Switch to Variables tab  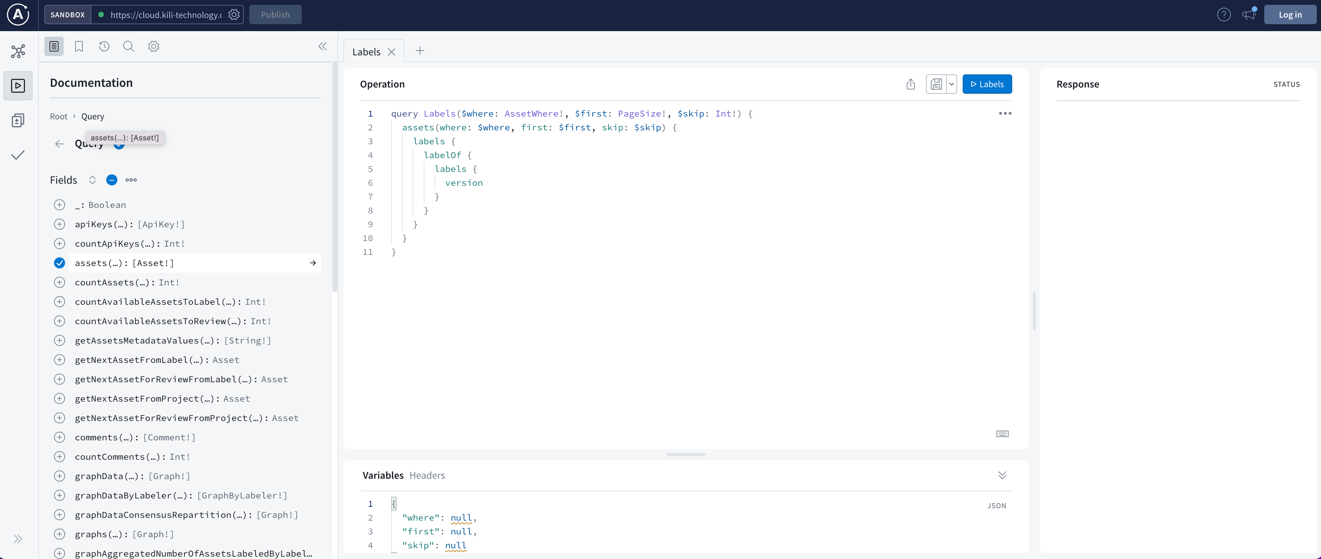click(x=383, y=476)
